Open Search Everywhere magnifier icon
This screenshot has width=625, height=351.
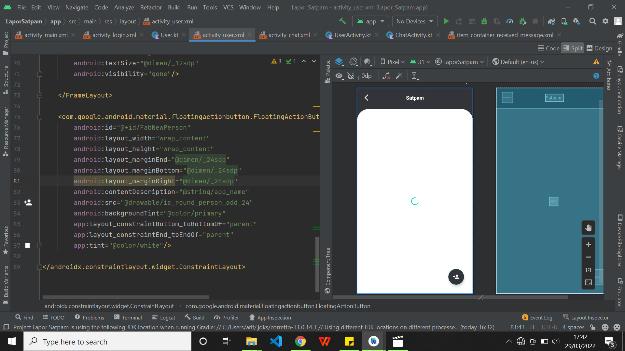[593, 21]
